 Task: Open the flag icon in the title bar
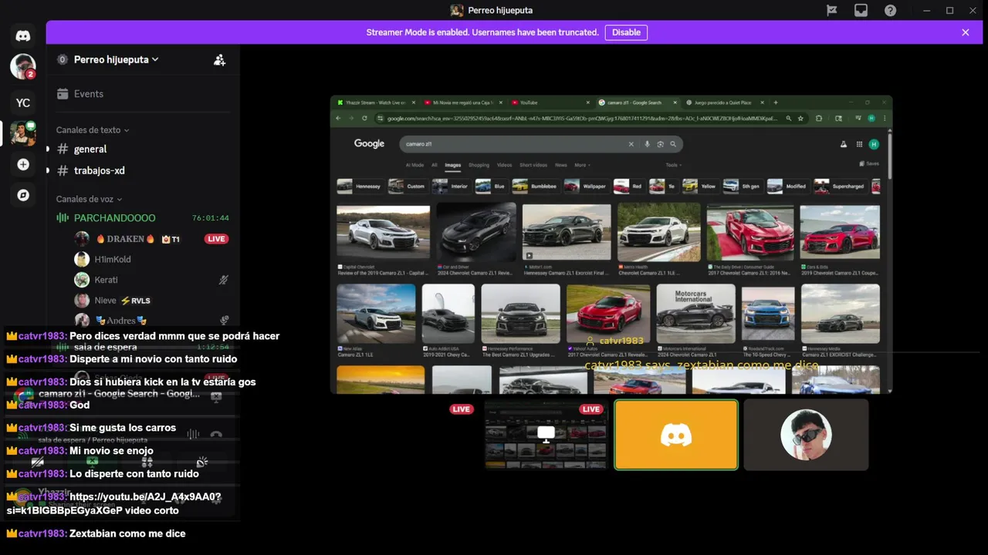831,10
